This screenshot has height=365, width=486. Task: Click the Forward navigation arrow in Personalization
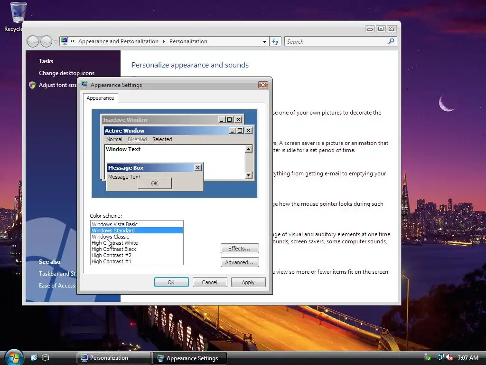pyautogui.click(x=46, y=41)
